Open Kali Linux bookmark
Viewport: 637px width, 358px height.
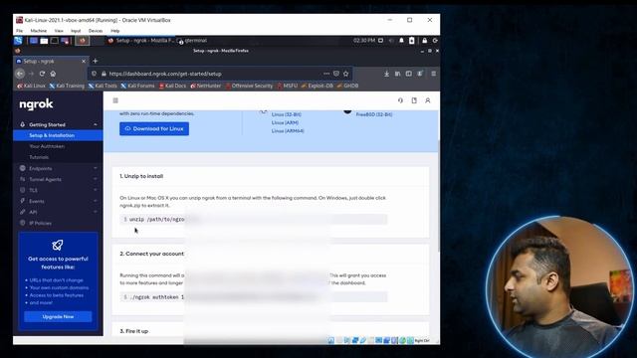point(31,87)
